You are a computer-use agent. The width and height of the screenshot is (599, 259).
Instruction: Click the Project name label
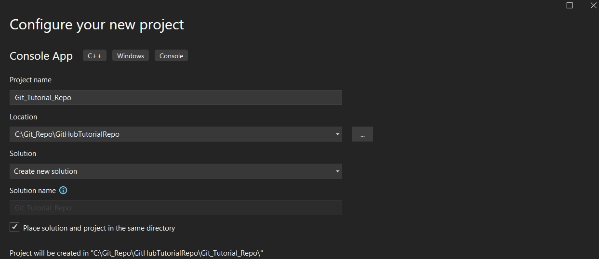coord(30,80)
